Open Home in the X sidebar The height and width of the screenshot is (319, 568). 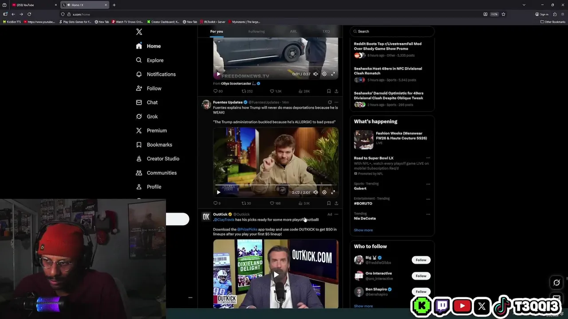(149, 46)
